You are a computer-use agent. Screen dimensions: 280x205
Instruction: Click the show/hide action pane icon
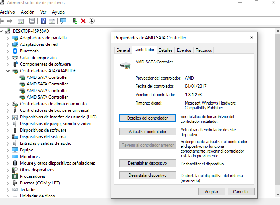tap(52, 21)
